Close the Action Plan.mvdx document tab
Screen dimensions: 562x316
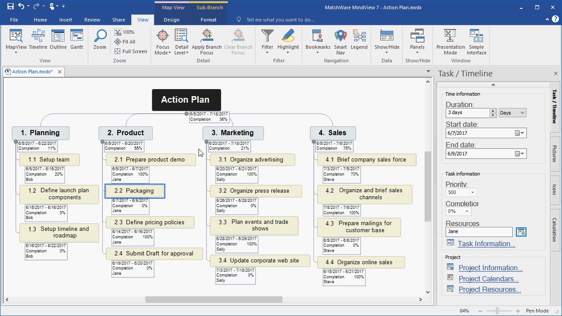(x=60, y=72)
